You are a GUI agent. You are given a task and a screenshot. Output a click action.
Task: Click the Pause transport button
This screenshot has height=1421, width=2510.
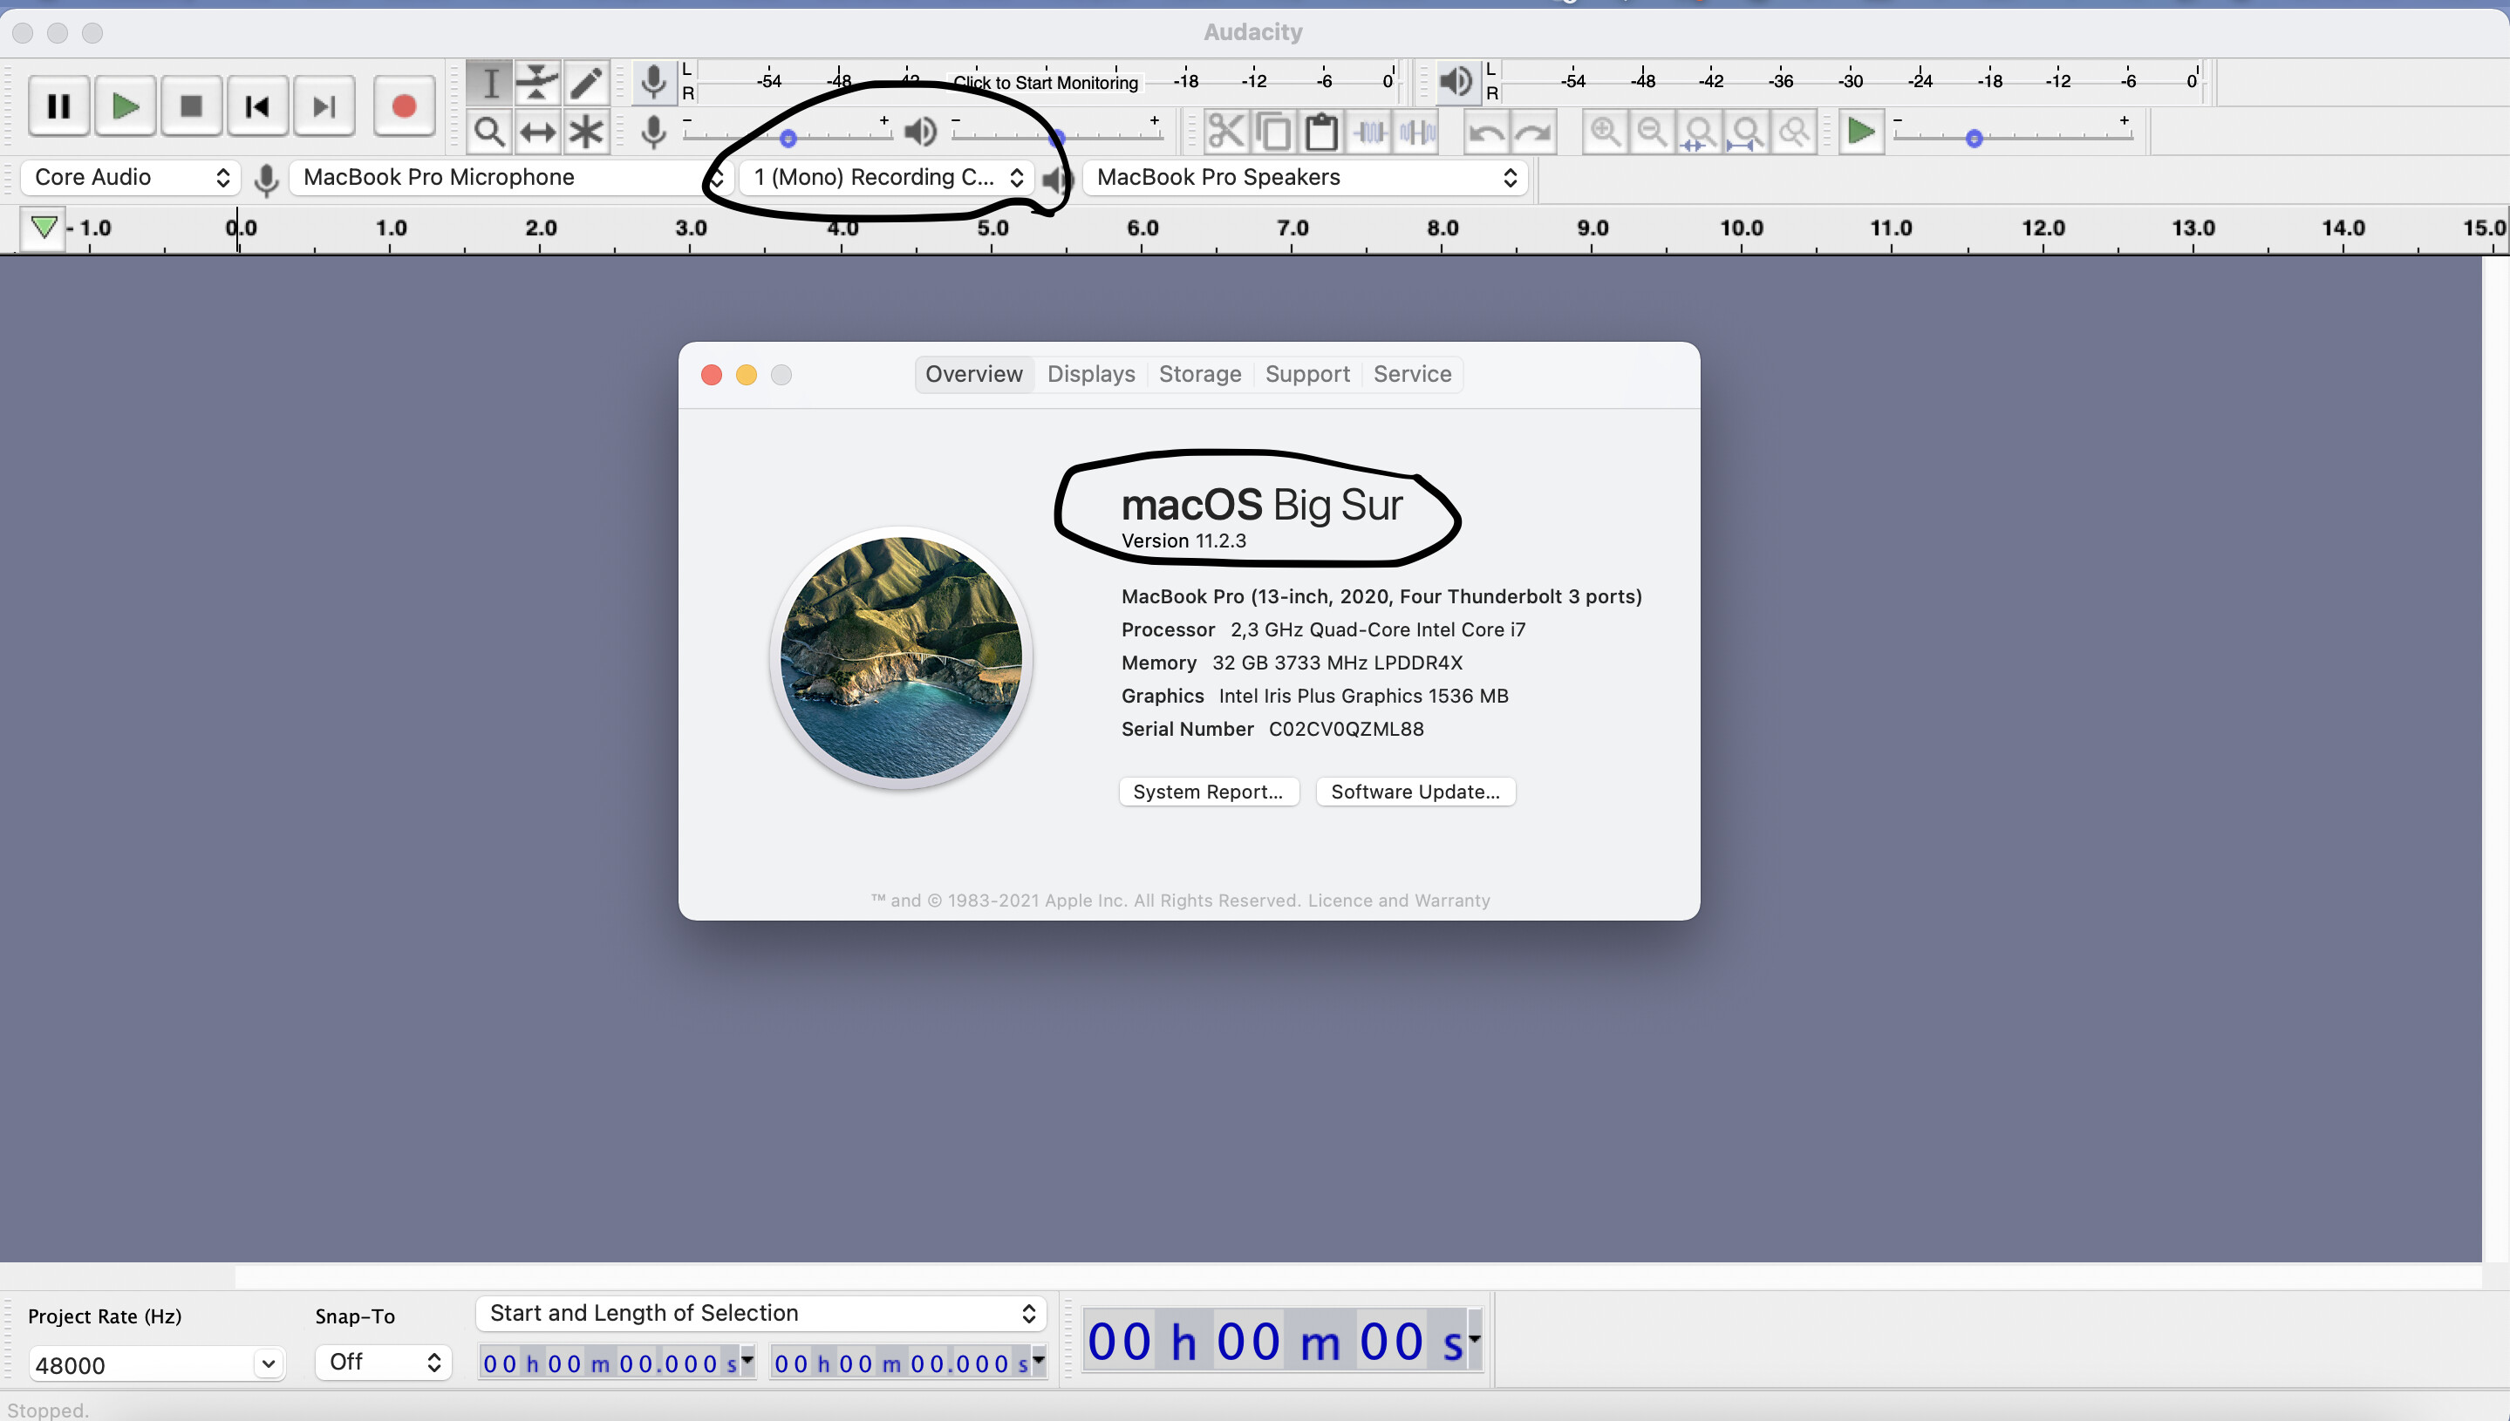58,106
